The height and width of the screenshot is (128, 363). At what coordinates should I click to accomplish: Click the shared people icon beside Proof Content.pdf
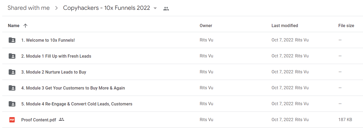61,120
